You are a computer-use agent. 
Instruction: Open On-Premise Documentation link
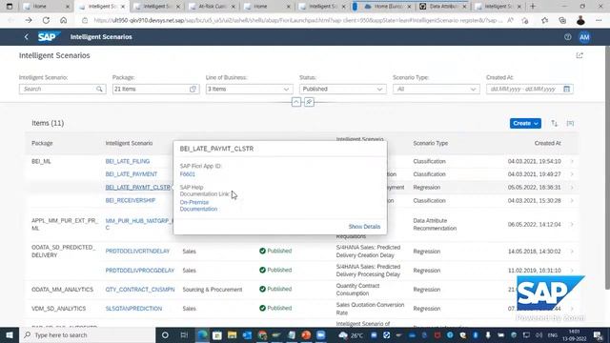198,206
